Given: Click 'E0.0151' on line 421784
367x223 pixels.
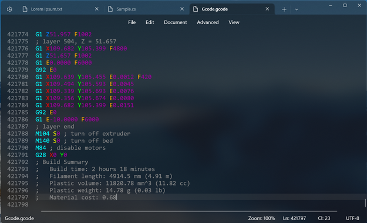Looking at the screenshot, I should [x=122, y=105].
